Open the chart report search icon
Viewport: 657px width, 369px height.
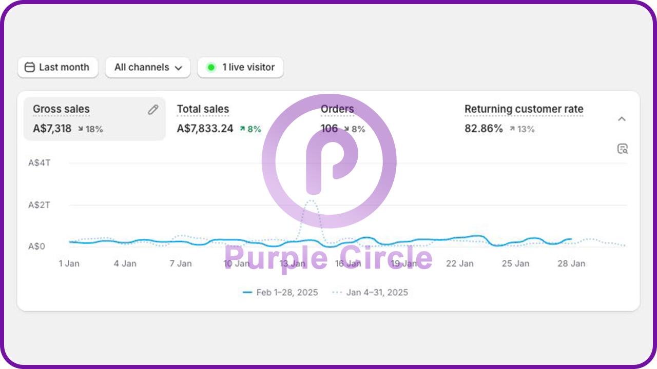622,149
